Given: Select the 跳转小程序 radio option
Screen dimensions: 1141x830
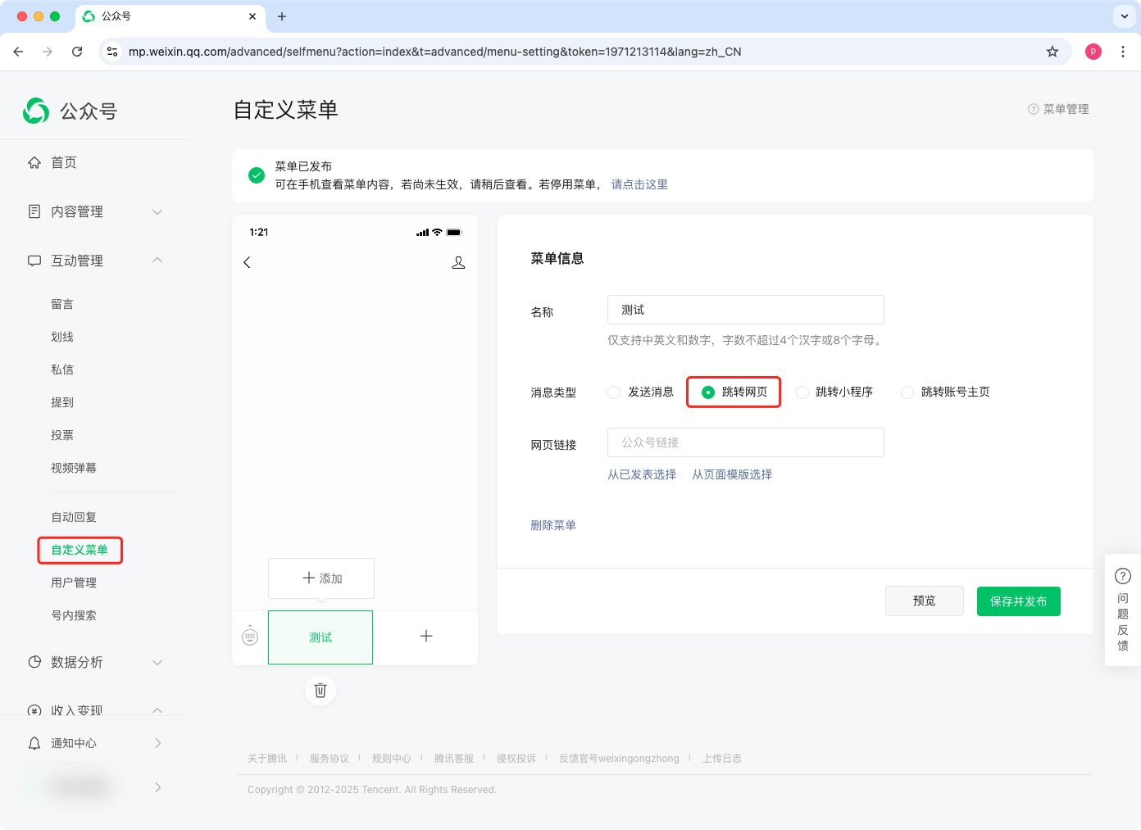Looking at the screenshot, I should tap(802, 392).
